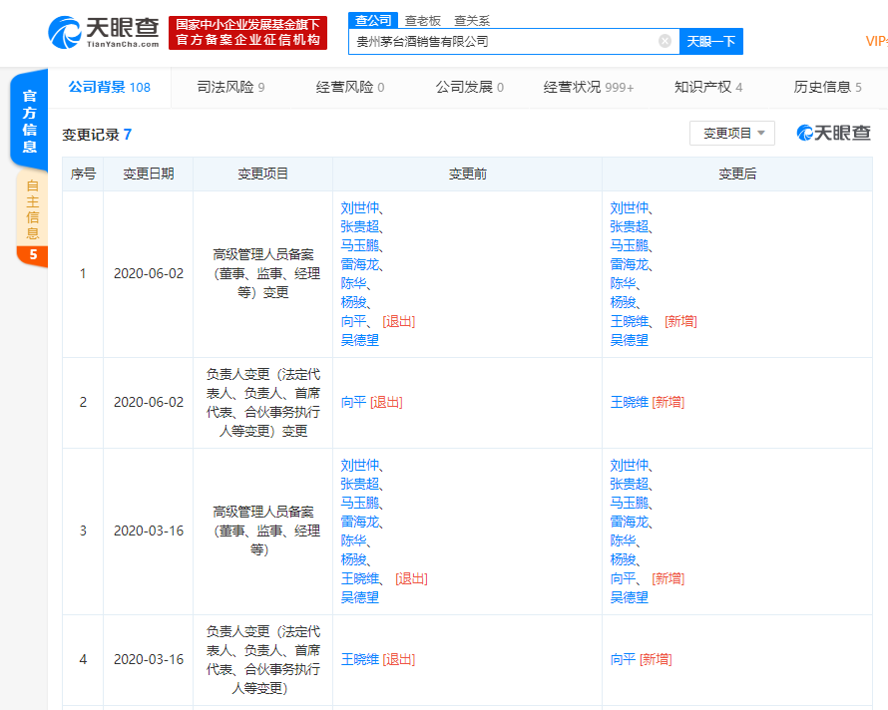The image size is (888, 710).
Task: Open 雷海龙 link in row 3 变更后
Action: pyautogui.click(x=630, y=522)
